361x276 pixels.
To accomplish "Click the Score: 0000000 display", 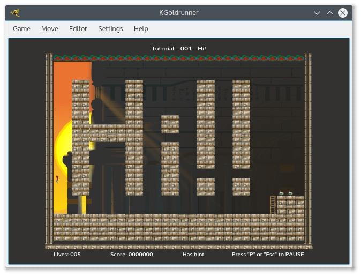I will [x=131, y=255].
